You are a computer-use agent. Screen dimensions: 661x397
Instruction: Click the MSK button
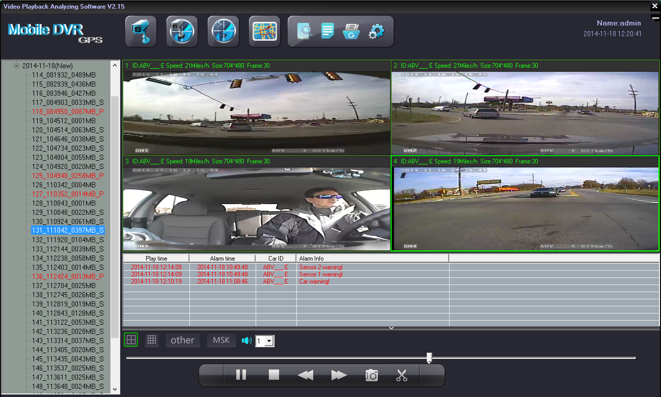221,341
